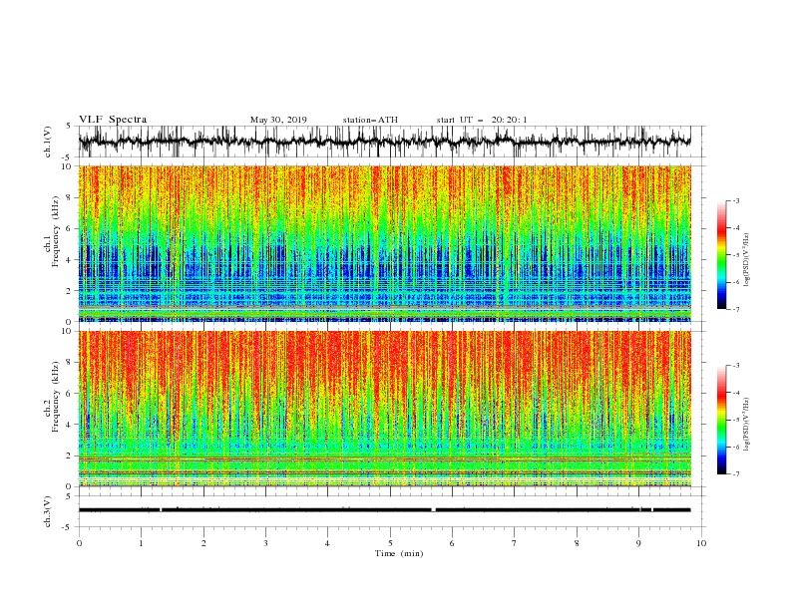This screenshot has height=610, width=790.
Task: Click time axis tick label '9'
Action: 638,543
